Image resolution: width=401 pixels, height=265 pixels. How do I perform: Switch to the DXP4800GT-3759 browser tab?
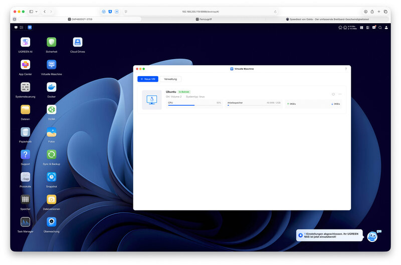(x=80, y=19)
